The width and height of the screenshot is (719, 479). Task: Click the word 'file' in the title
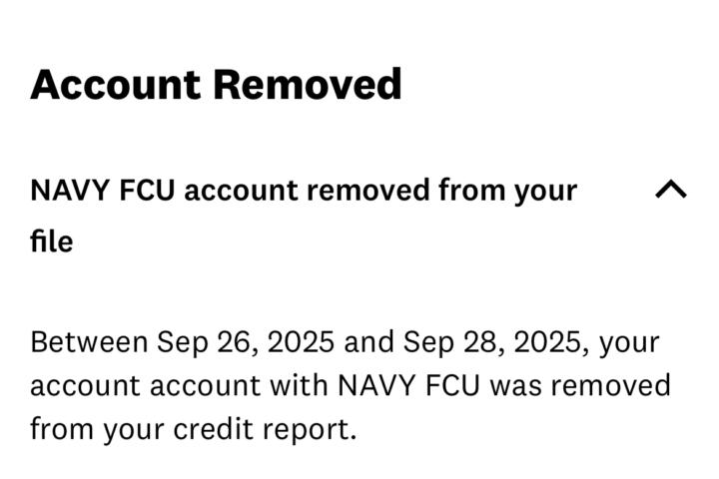tap(51, 241)
